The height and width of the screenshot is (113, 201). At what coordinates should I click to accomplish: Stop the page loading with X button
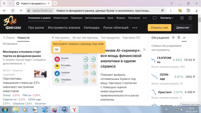click(21, 11)
